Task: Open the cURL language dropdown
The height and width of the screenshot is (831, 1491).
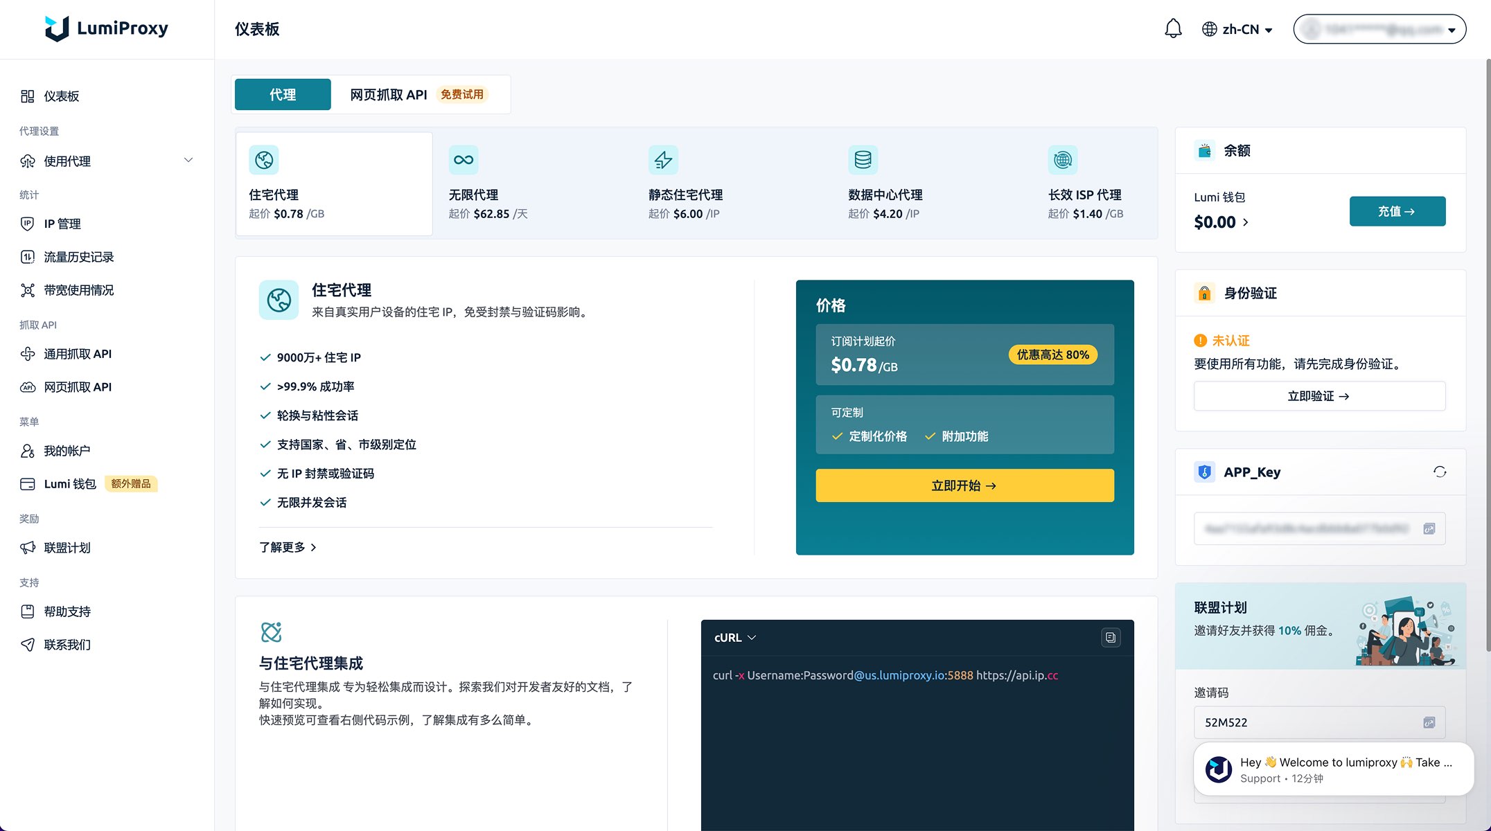Action: [735, 638]
